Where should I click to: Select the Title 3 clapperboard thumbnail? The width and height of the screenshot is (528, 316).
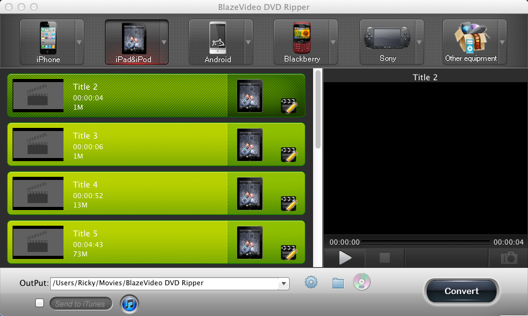pos(38,145)
